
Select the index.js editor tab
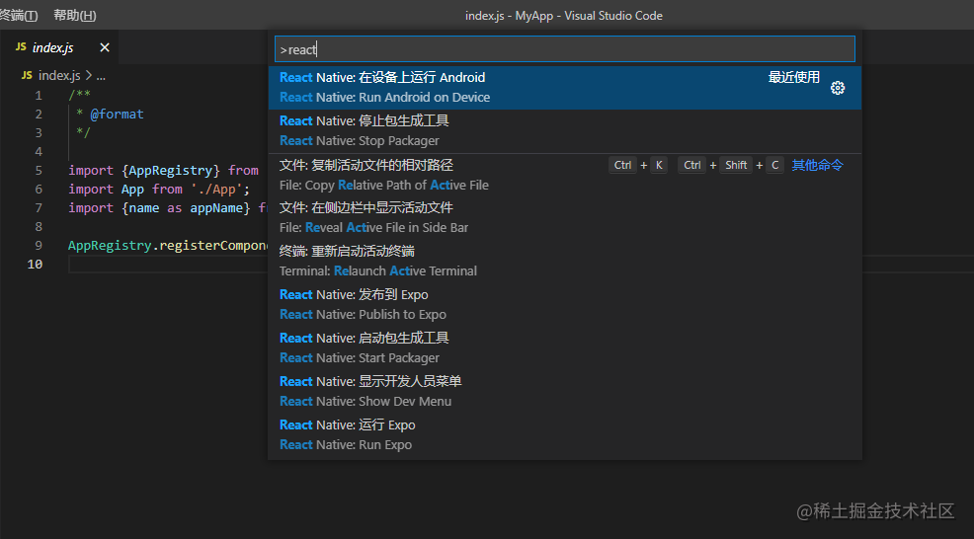pyautogui.click(x=59, y=47)
